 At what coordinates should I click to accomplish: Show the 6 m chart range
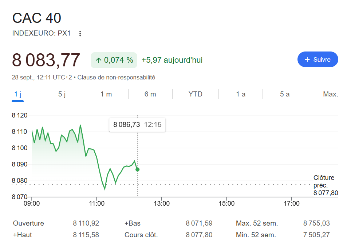[150, 94]
